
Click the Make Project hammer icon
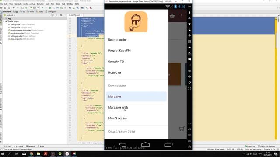tap(26, 8)
